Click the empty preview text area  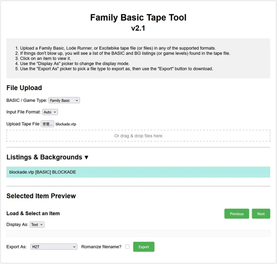[x=138, y=233]
